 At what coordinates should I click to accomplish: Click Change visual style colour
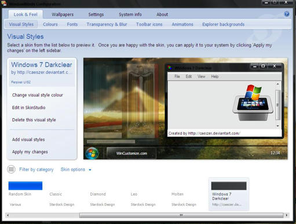click(x=38, y=95)
